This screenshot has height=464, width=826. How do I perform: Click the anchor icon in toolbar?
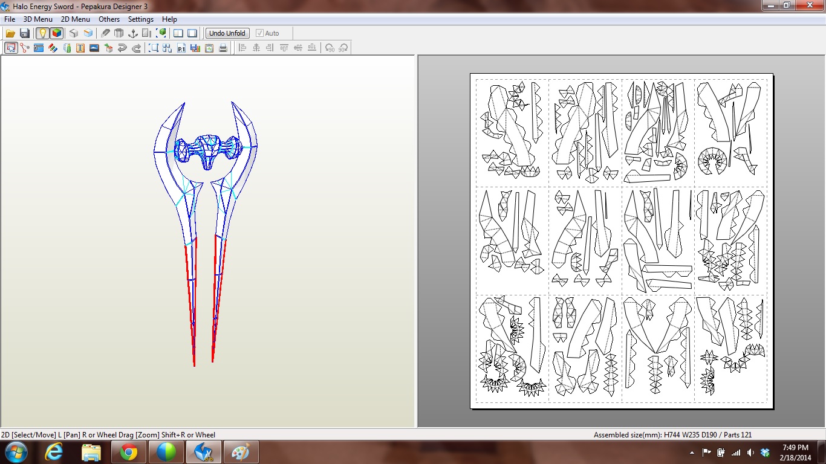133,33
